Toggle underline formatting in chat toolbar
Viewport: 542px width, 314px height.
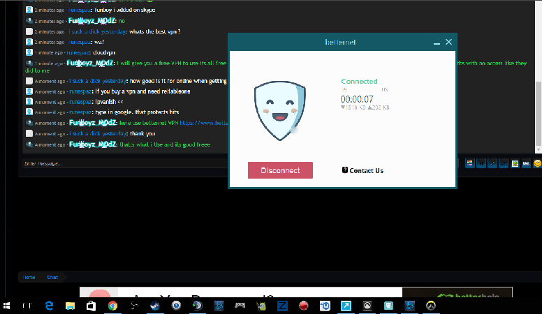click(x=504, y=163)
